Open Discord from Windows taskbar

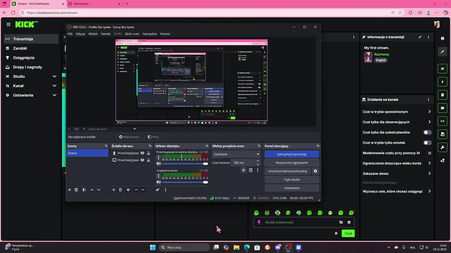pos(278,247)
